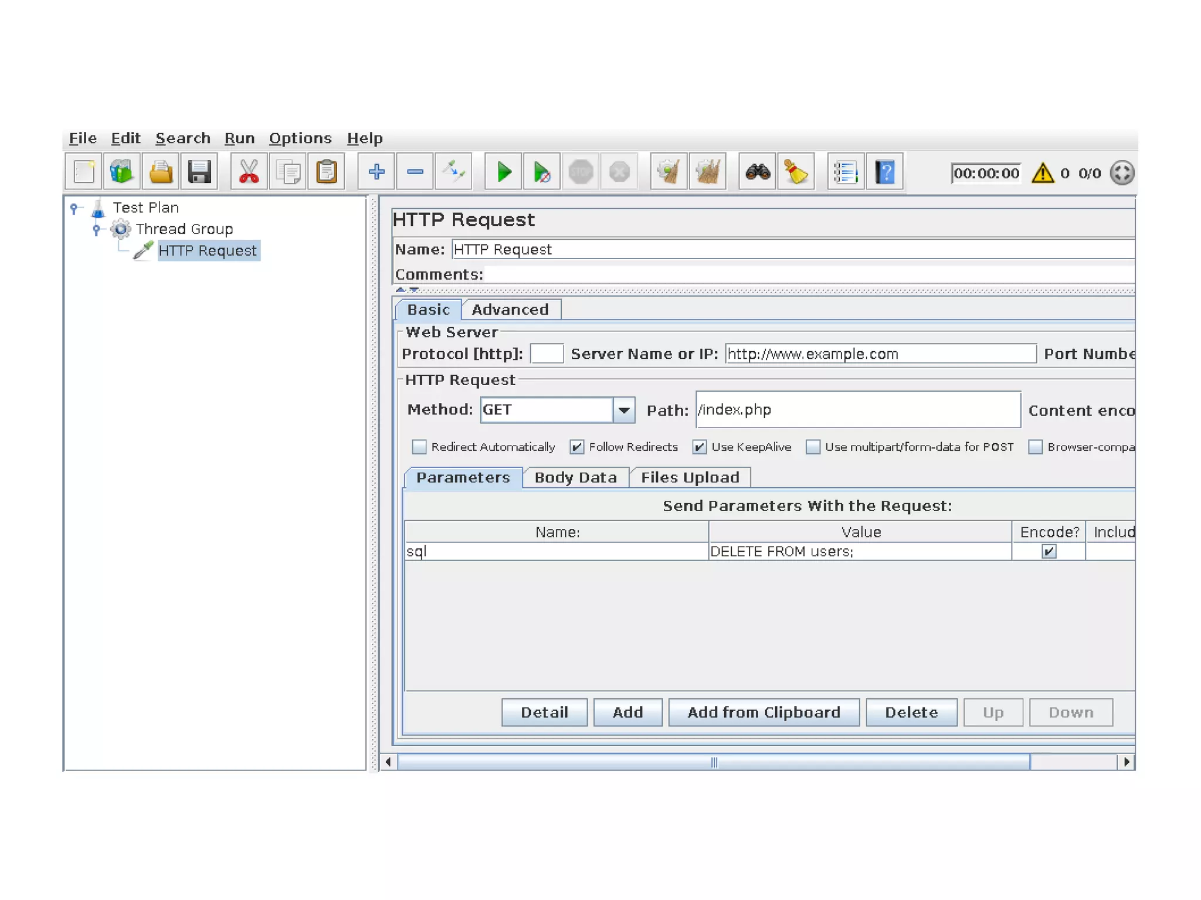Click the Save floppy disk icon
The image size is (1201, 900).
pyautogui.click(x=199, y=172)
